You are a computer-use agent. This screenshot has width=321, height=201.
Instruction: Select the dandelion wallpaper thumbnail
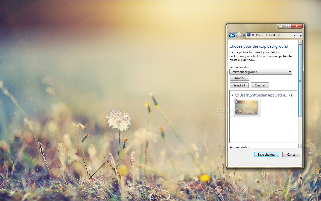(246, 108)
